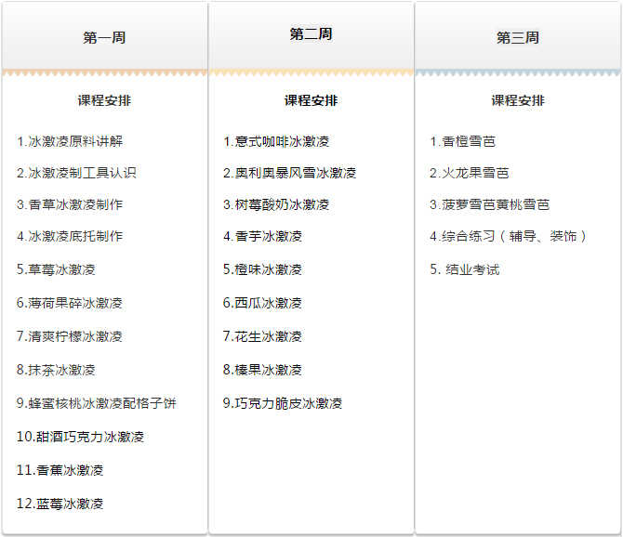
Task: Select the 第二周 column header
Action: pos(311,34)
